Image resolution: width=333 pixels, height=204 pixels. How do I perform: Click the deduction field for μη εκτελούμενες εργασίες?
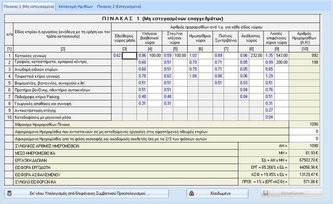click(x=305, y=131)
